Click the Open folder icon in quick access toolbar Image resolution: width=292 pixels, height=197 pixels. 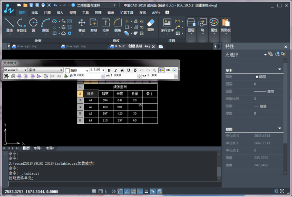tap(25, 5)
